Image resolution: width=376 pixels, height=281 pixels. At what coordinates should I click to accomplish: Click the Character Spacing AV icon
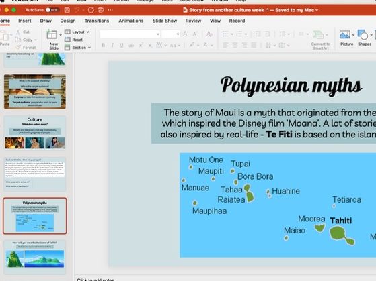159,45
